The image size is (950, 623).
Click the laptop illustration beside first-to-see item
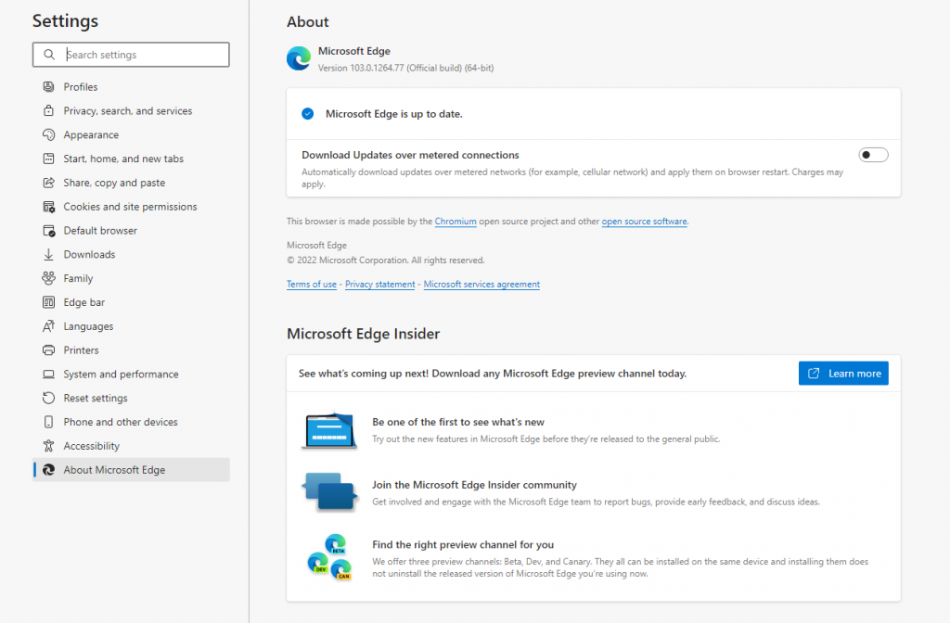[x=329, y=430]
